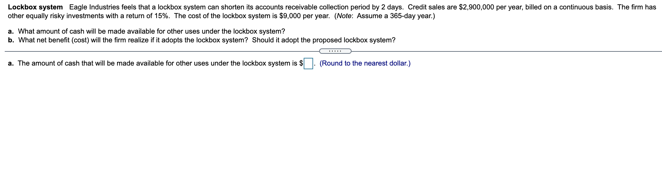Click the bold 'b.' question label
This screenshot has height=195, width=662.
(11, 40)
